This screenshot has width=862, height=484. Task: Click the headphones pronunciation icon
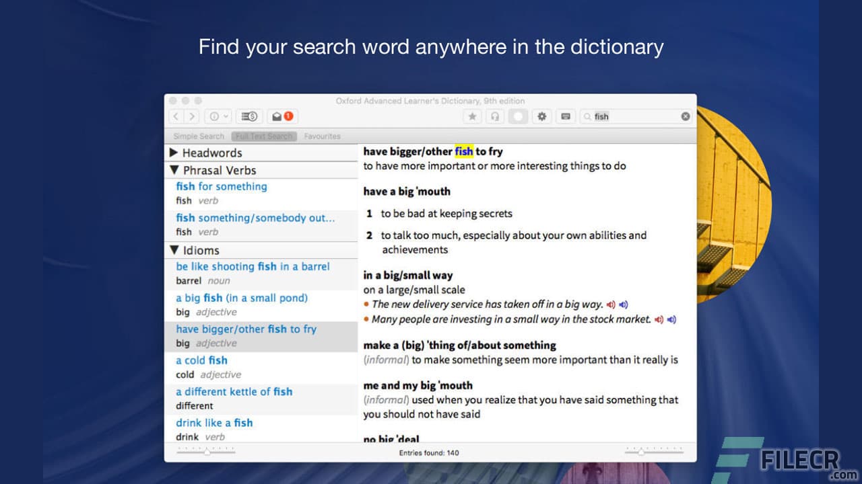[x=495, y=116]
